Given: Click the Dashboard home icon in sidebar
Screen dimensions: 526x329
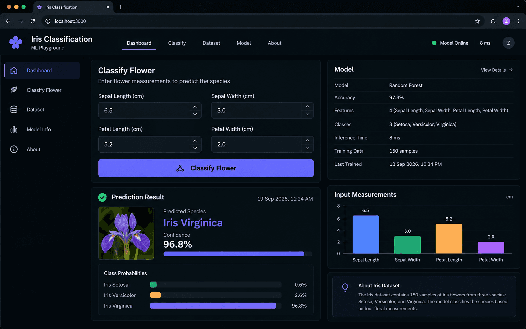Looking at the screenshot, I should pyautogui.click(x=14, y=70).
